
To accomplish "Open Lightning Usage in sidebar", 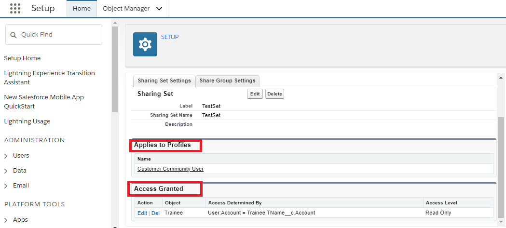I will (x=27, y=121).
